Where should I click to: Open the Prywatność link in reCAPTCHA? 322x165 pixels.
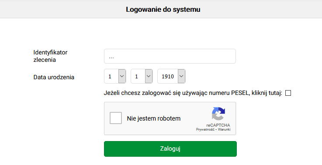(x=205, y=129)
